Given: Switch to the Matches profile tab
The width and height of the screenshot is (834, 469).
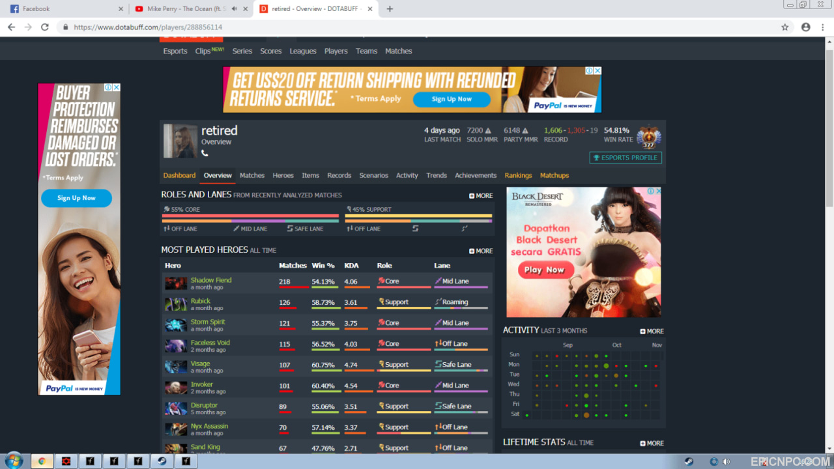Looking at the screenshot, I should 252,175.
